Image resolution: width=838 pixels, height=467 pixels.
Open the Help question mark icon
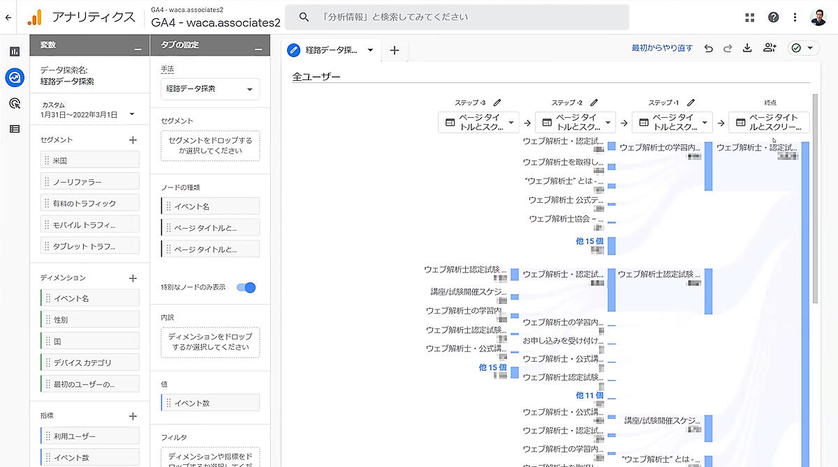773,17
